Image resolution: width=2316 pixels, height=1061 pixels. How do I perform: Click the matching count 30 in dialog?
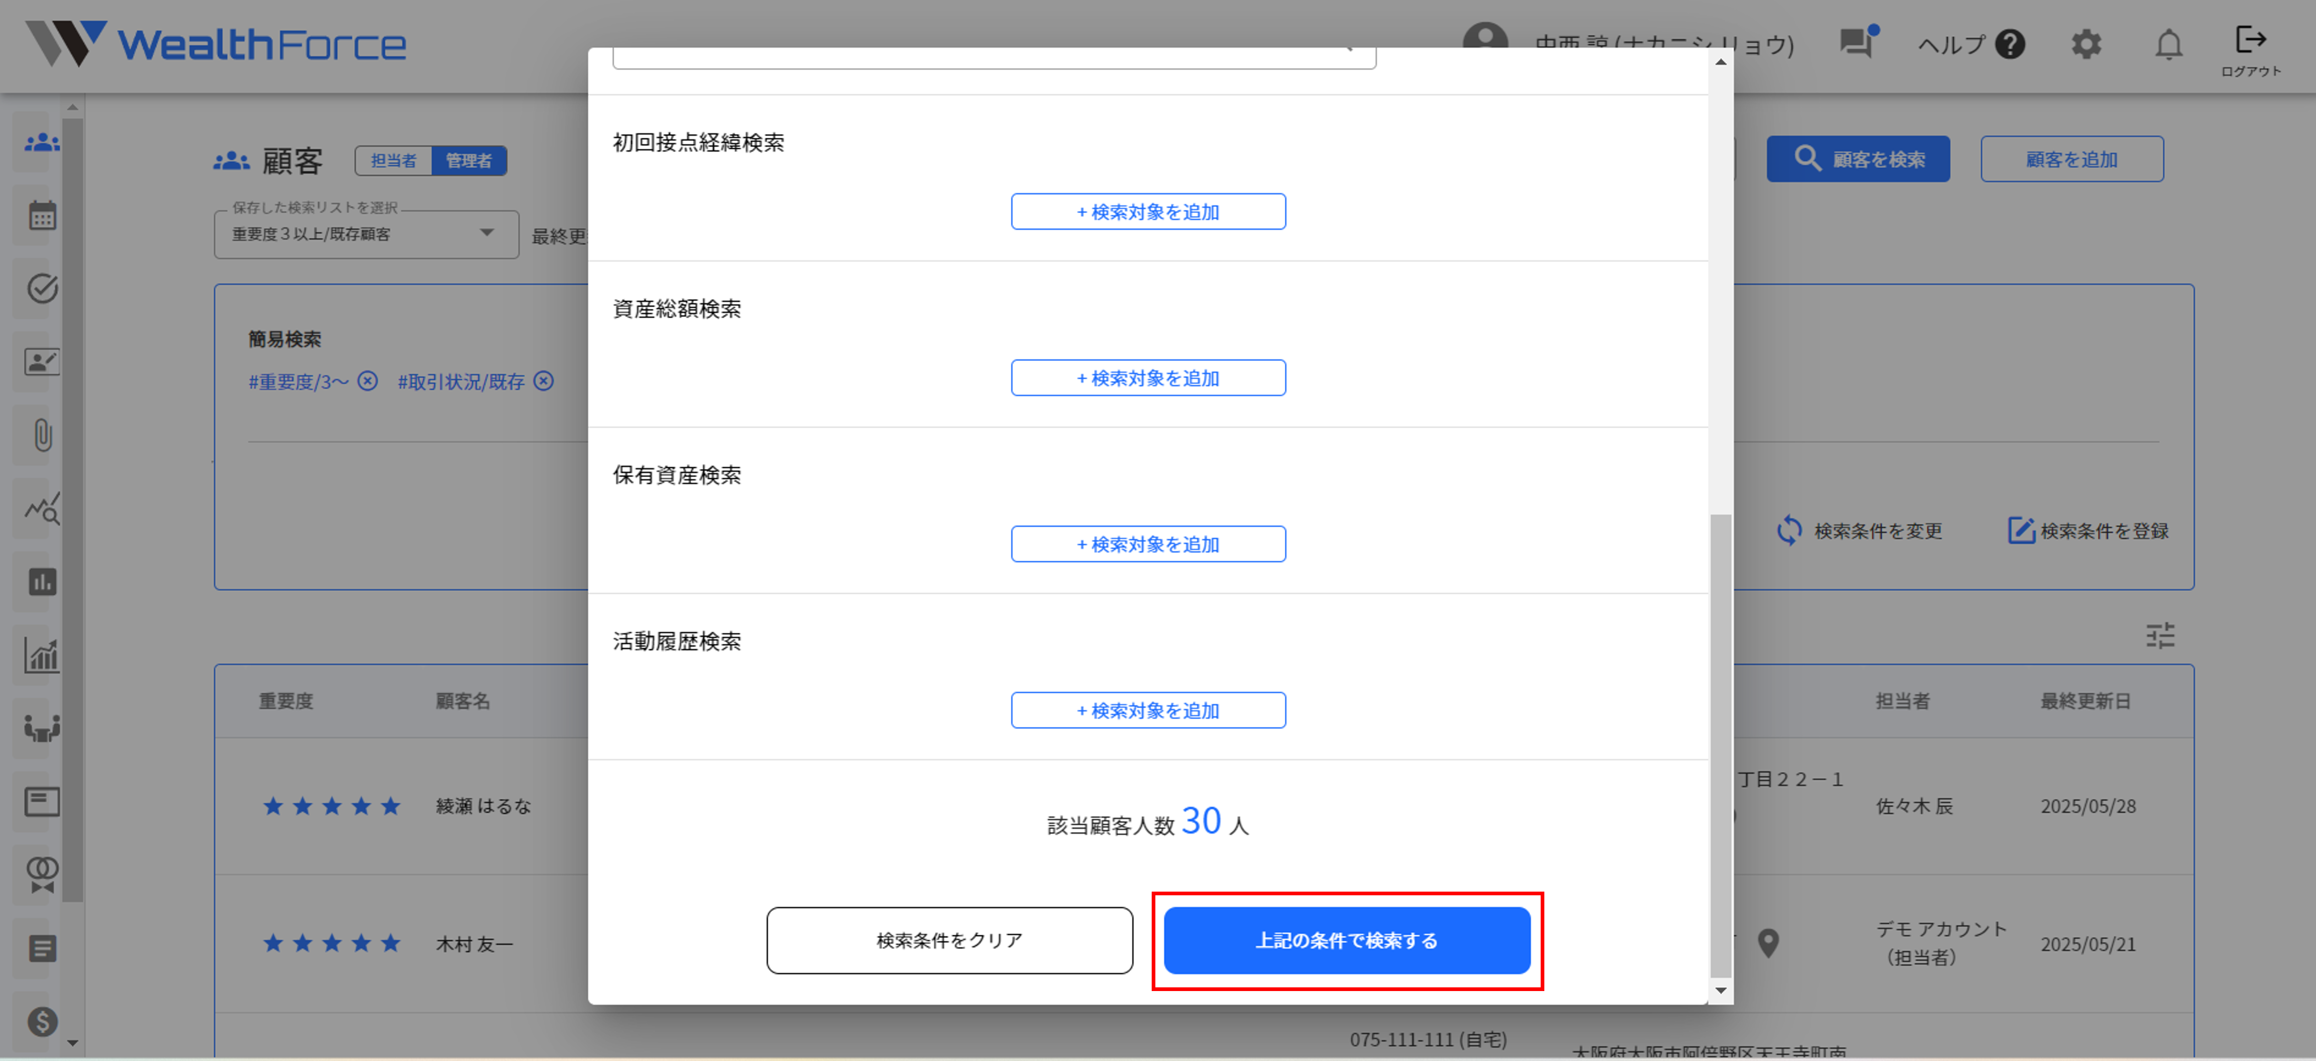pyautogui.click(x=1201, y=820)
